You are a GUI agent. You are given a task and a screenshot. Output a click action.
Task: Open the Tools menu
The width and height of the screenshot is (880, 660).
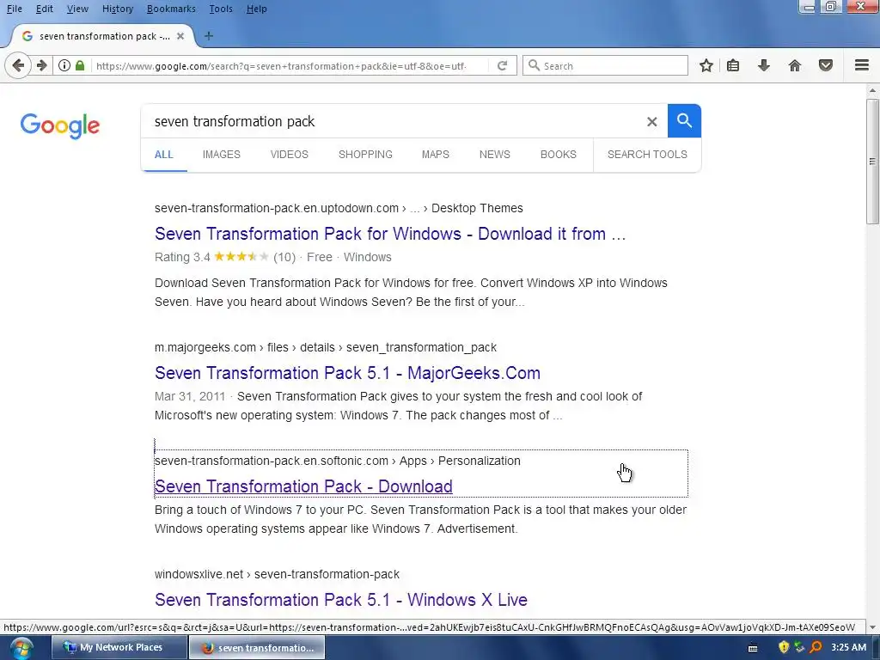coord(221,9)
